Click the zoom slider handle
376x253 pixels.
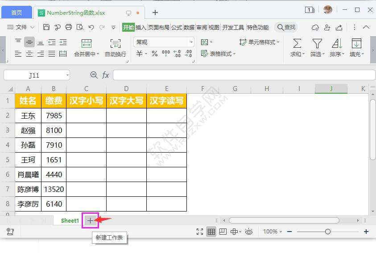pos(328,232)
